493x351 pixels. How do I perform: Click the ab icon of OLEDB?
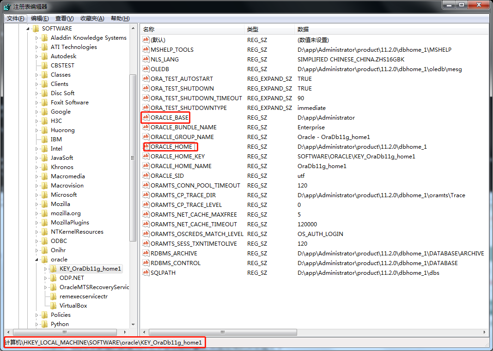pos(146,69)
